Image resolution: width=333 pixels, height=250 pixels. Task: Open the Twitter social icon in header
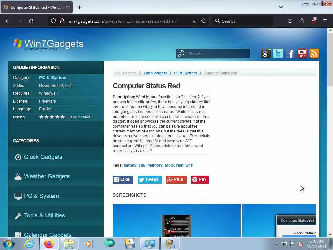(x=278, y=53)
